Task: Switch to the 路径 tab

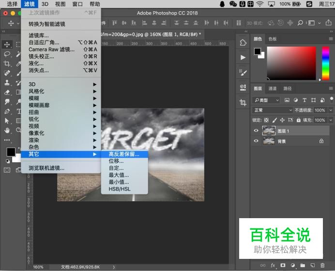Action: (x=288, y=89)
